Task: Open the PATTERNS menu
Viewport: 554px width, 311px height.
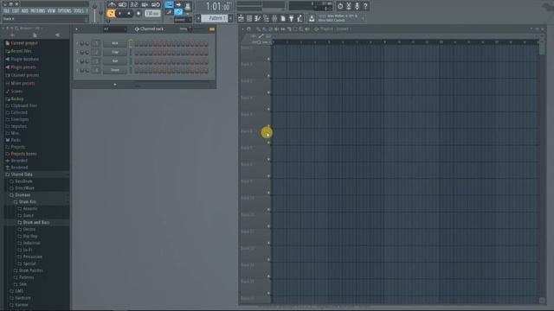Action: pyautogui.click(x=37, y=11)
